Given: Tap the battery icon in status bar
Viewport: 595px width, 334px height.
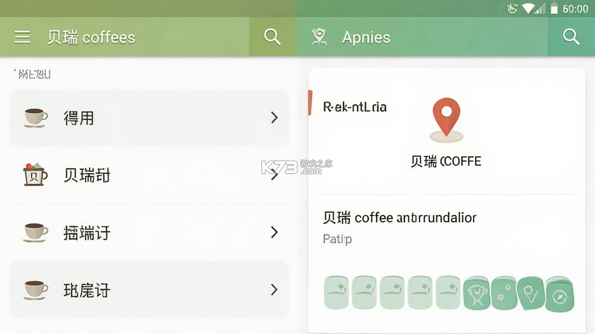Looking at the screenshot, I should (x=554, y=8).
